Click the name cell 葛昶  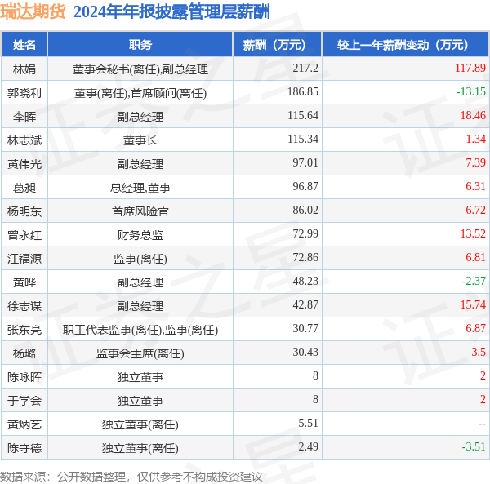click(24, 188)
